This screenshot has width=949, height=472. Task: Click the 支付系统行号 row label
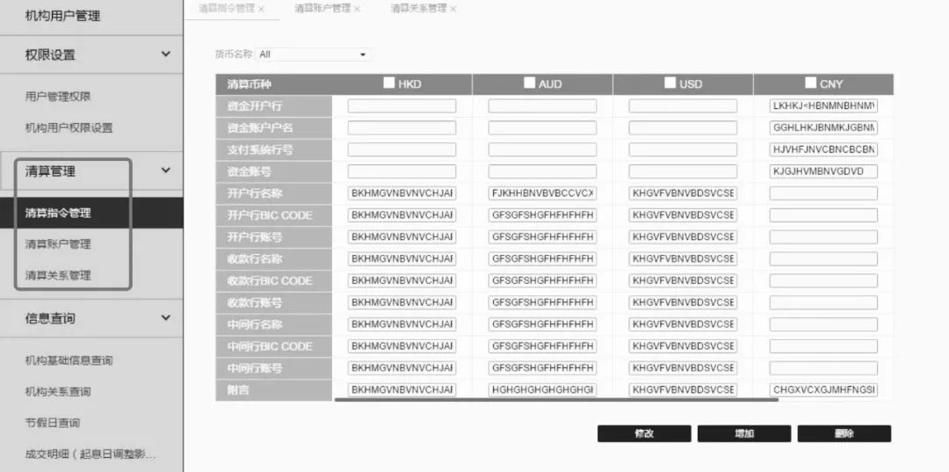click(x=273, y=149)
